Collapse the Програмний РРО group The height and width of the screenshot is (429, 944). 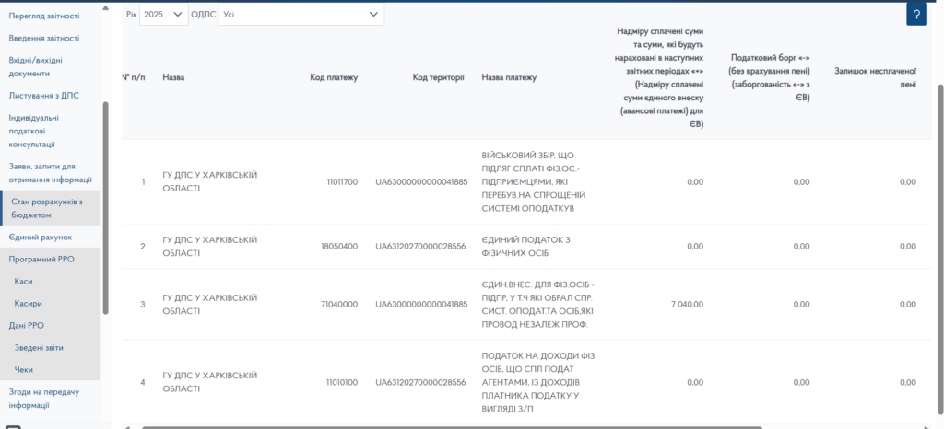(x=41, y=260)
